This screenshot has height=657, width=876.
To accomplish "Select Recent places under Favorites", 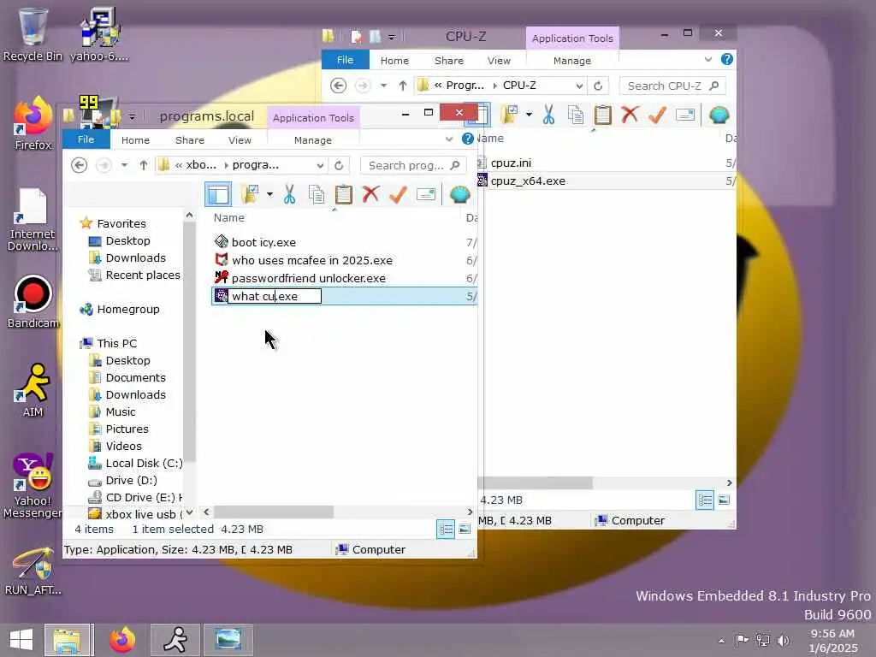I will (143, 275).
